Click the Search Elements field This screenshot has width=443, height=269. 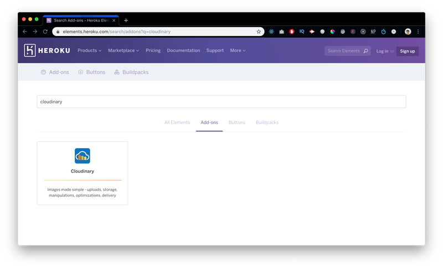pos(348,51)
